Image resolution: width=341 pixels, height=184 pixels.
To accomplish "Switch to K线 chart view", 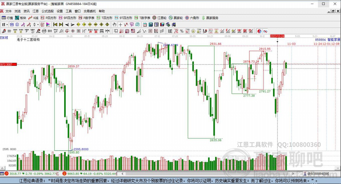I will (33, 18).
